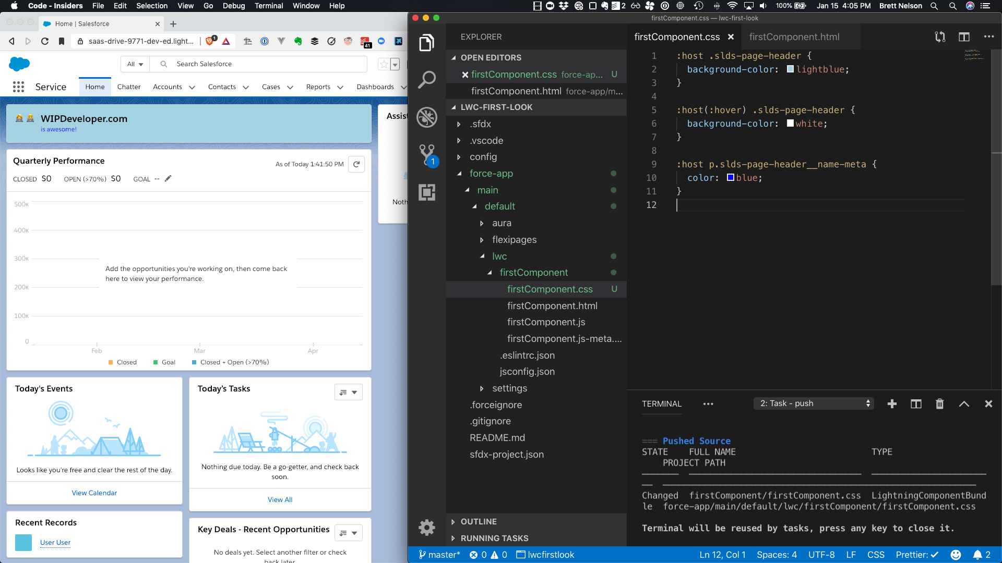This screenshot has height=563, width=1002.
Task: Refresh the Quarterly Performance chart
Action: (x=356, y=164)
